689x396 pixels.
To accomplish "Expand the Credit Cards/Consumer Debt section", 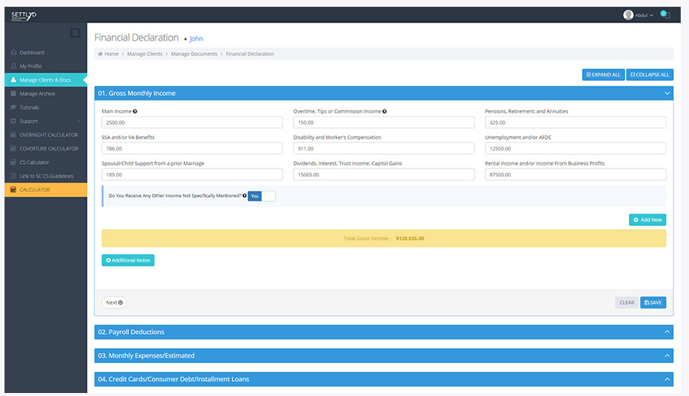I will [383, 379].
